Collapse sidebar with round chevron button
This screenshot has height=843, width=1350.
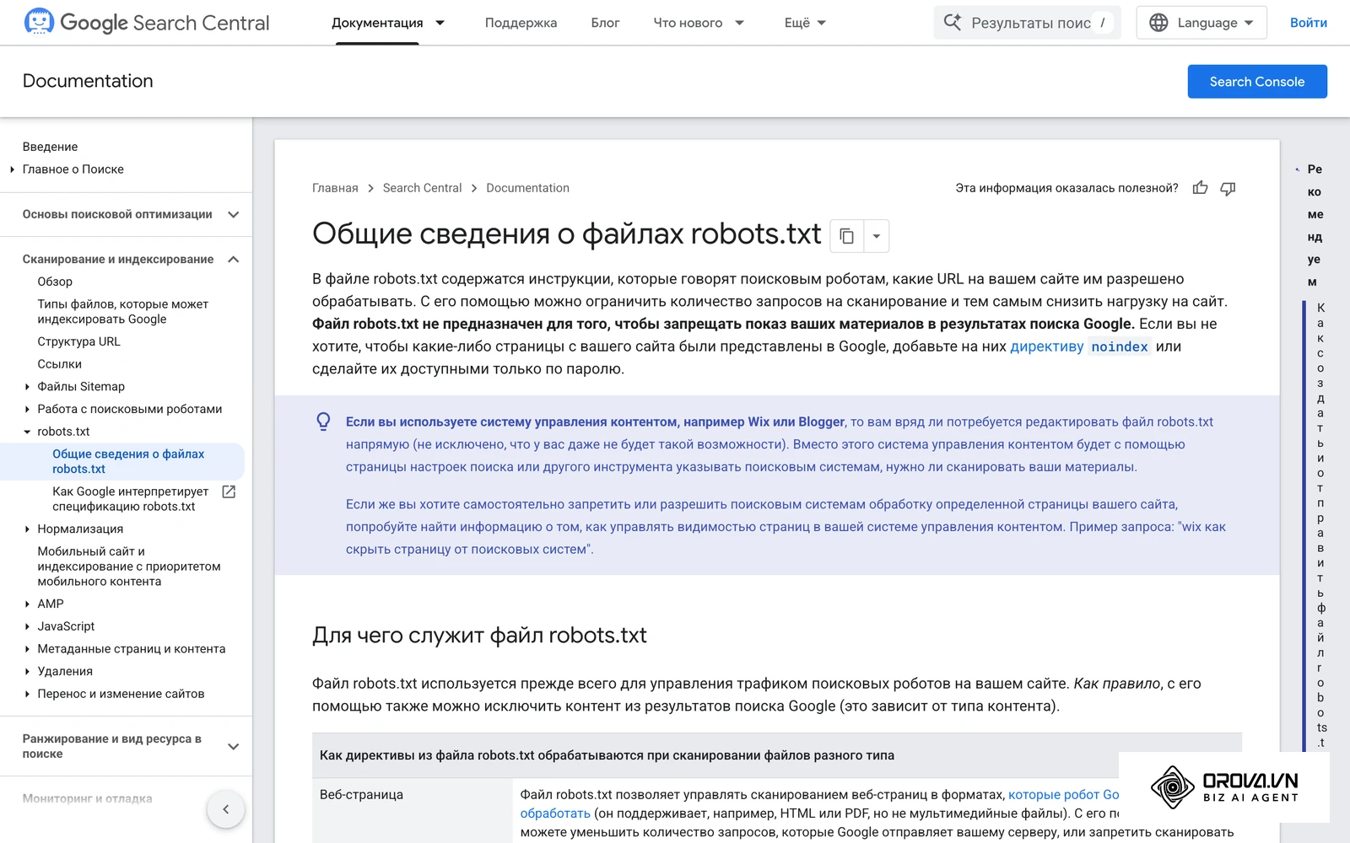pos(225,809)
